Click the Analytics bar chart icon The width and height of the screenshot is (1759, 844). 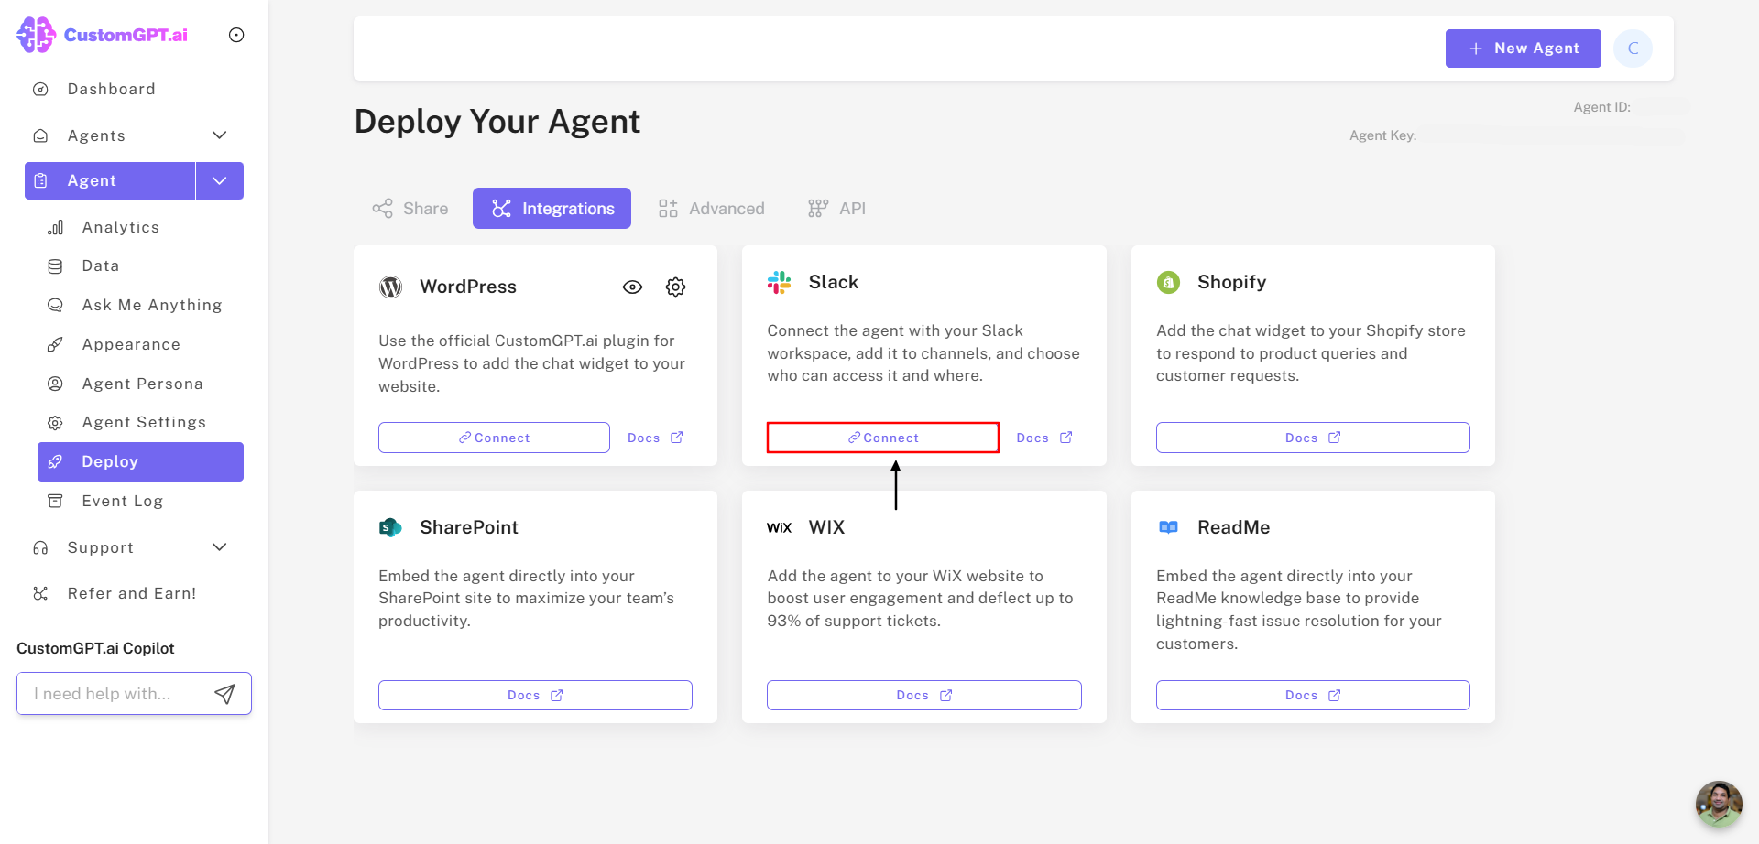coord(55,227)
